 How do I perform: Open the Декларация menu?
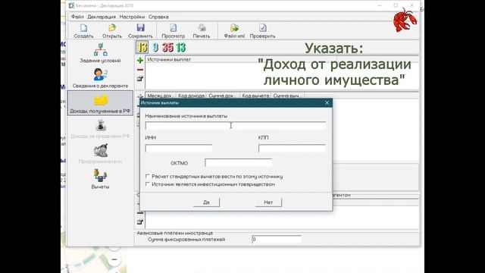[x=102, y=17]
